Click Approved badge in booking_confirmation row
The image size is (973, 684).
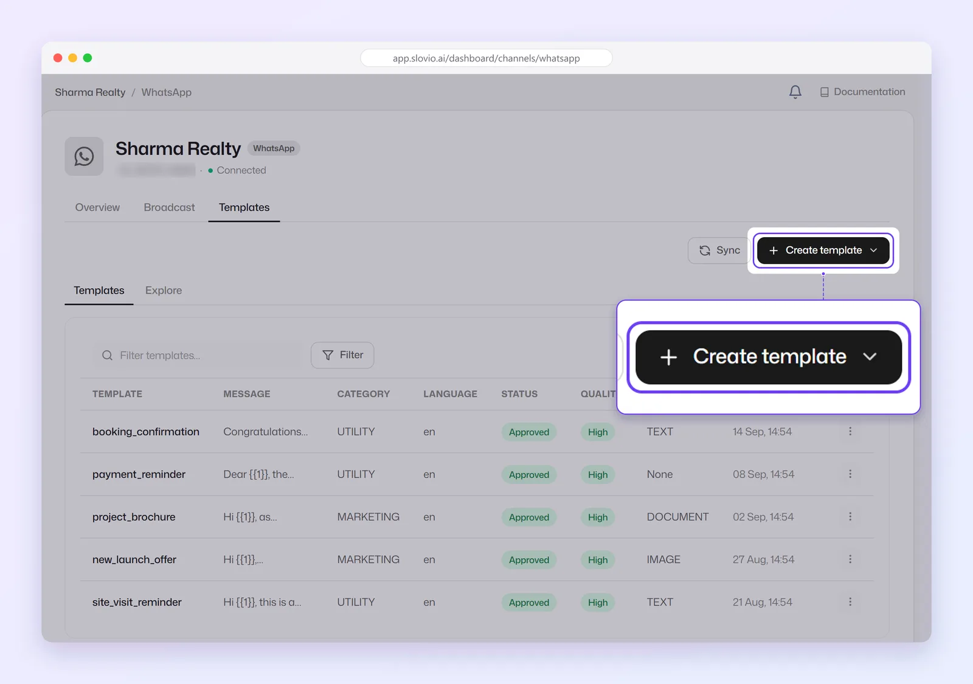pyautogui.click(x=529, y=432)
